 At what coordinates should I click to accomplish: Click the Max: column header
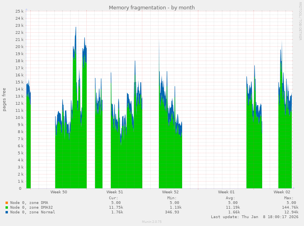pos(289,198)
